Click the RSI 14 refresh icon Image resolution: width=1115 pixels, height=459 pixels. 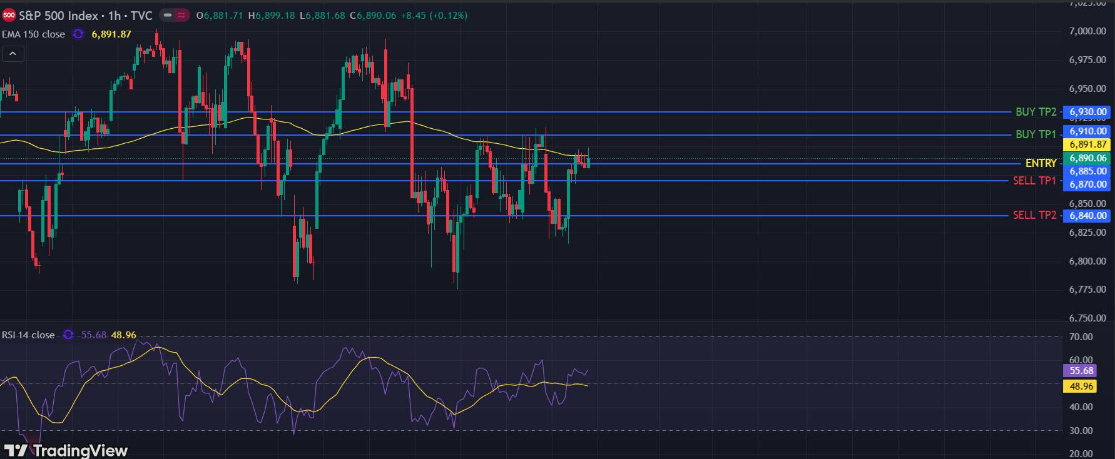(x=68, y=335)
